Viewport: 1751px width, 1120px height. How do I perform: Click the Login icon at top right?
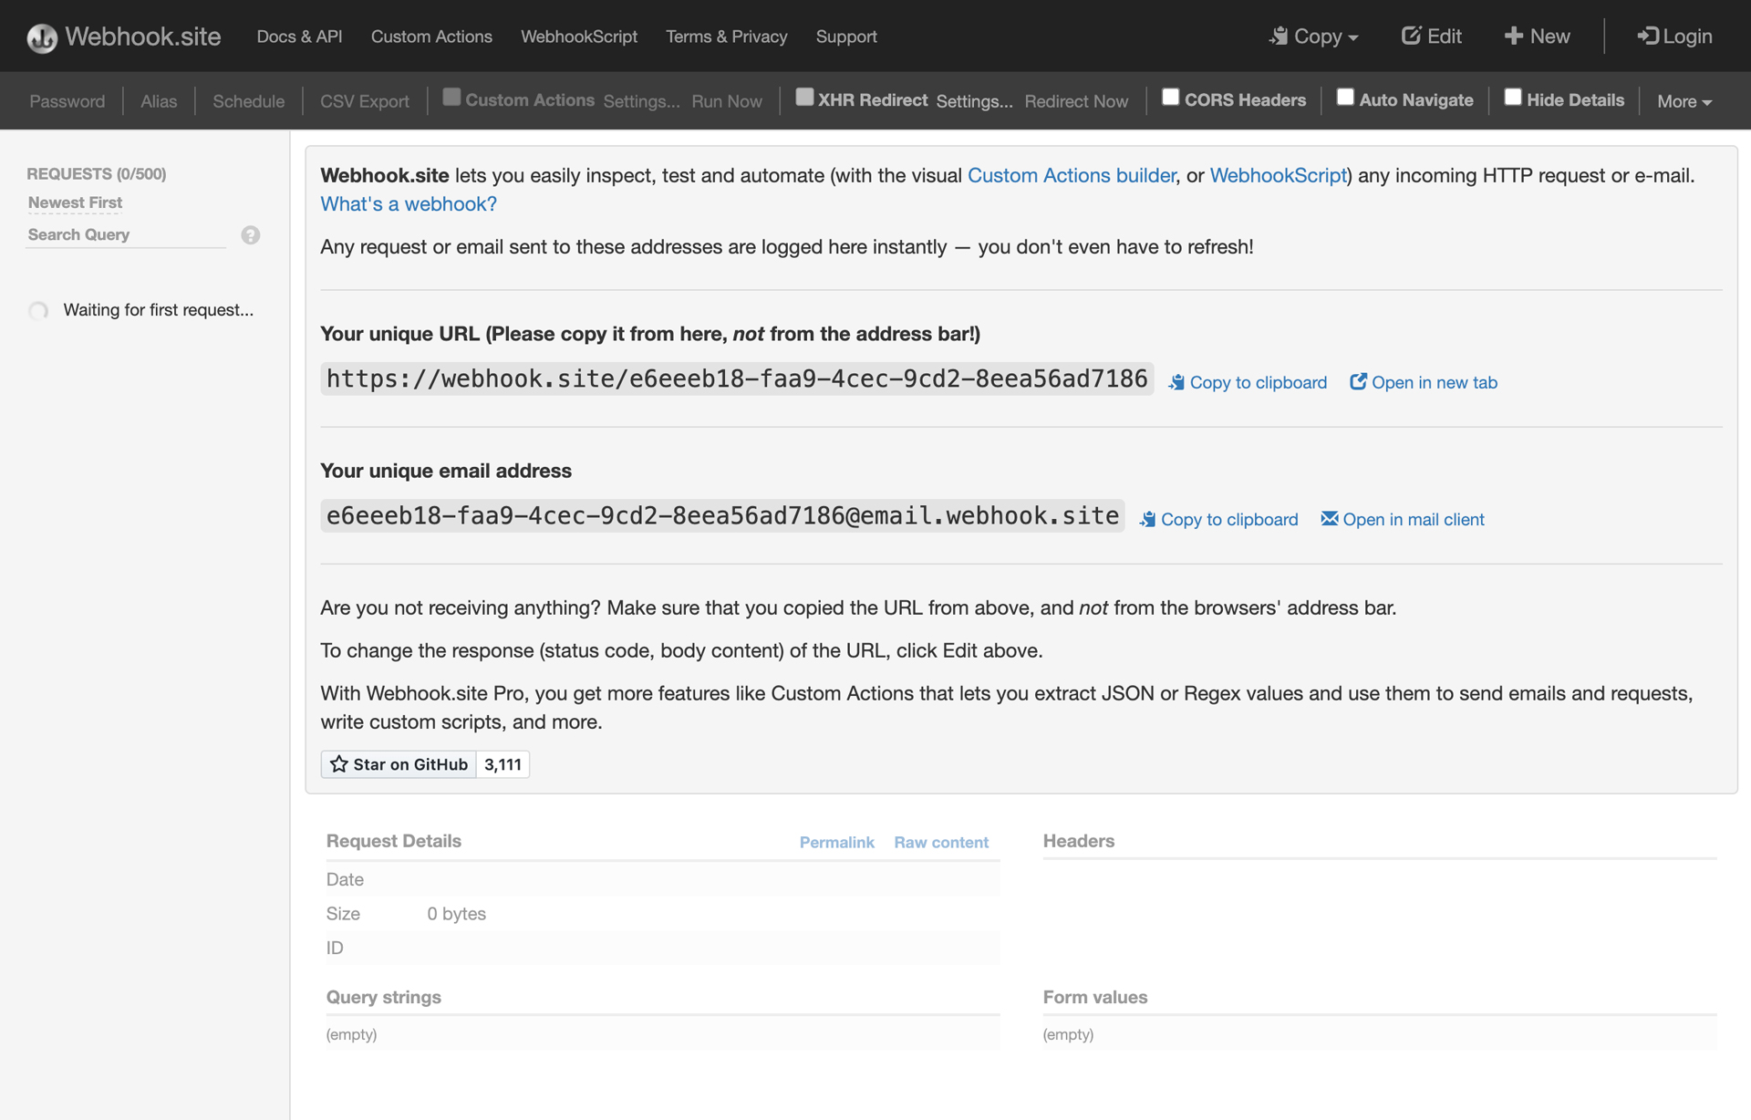[x=1647, y=36]
